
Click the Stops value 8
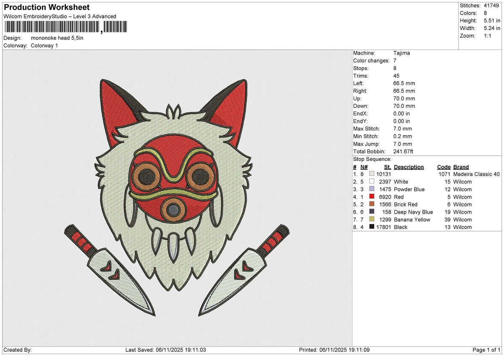pyautogui.click(x=395, y=68)
